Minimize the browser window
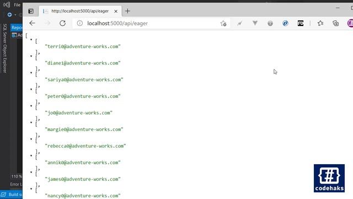Screen dimensions: 353x199 pyautogui.click(x=338, y=8)
